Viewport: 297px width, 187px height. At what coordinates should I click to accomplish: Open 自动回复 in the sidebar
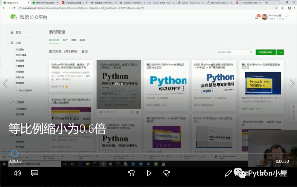[x=20, y=49]
